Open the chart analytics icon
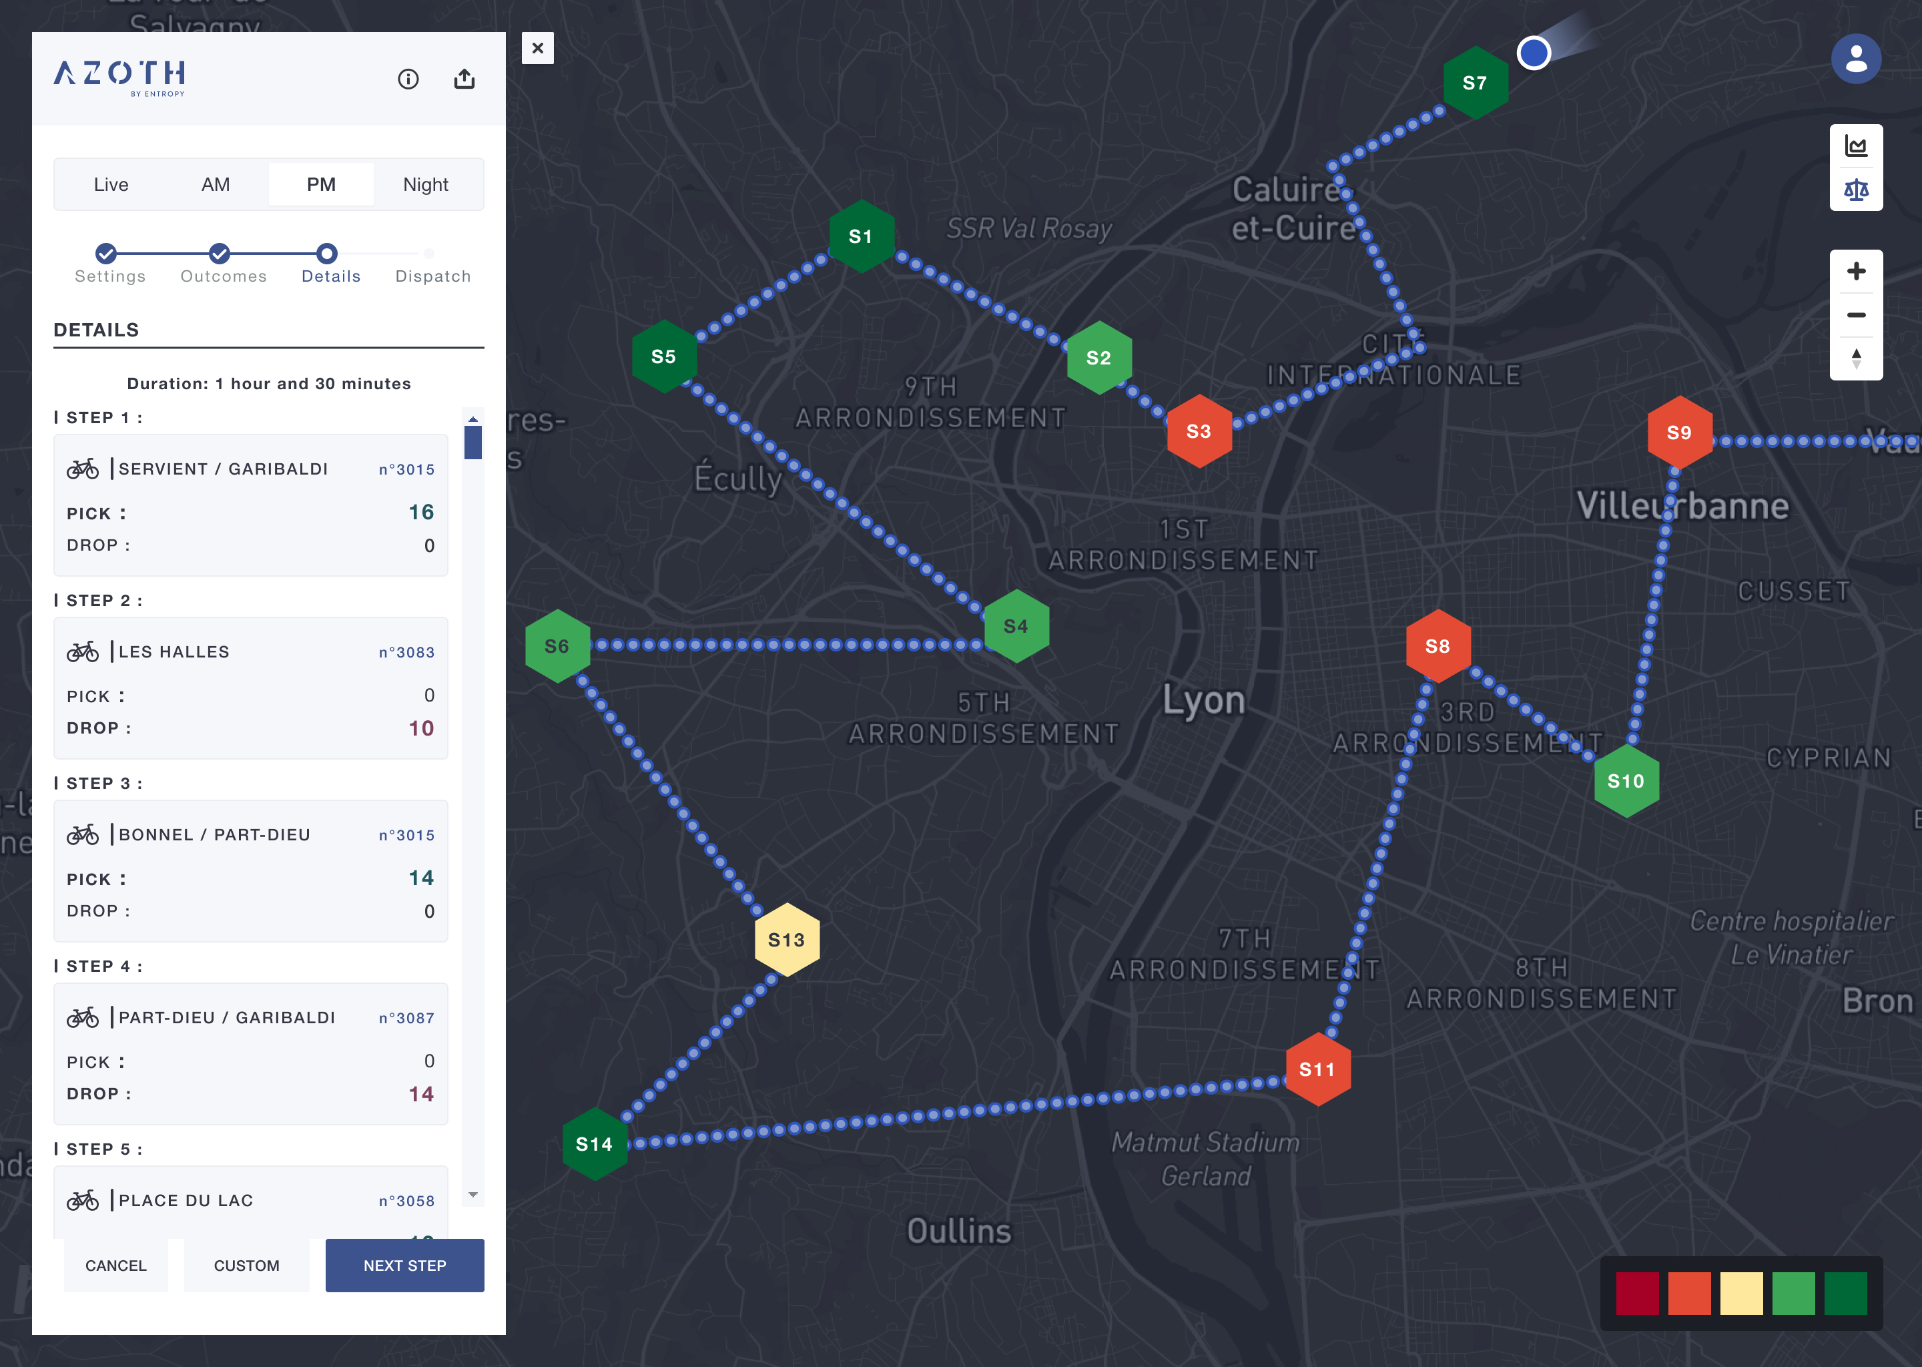The width and height of the screenshot is (1922, 1367). pyautogui.click(x=1855, y=146)
